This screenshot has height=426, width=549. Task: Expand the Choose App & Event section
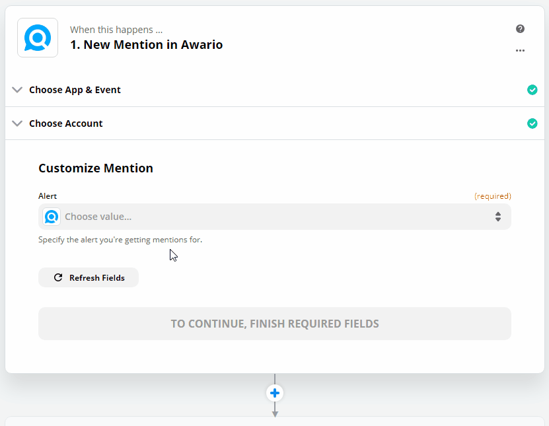click(275, 90)
